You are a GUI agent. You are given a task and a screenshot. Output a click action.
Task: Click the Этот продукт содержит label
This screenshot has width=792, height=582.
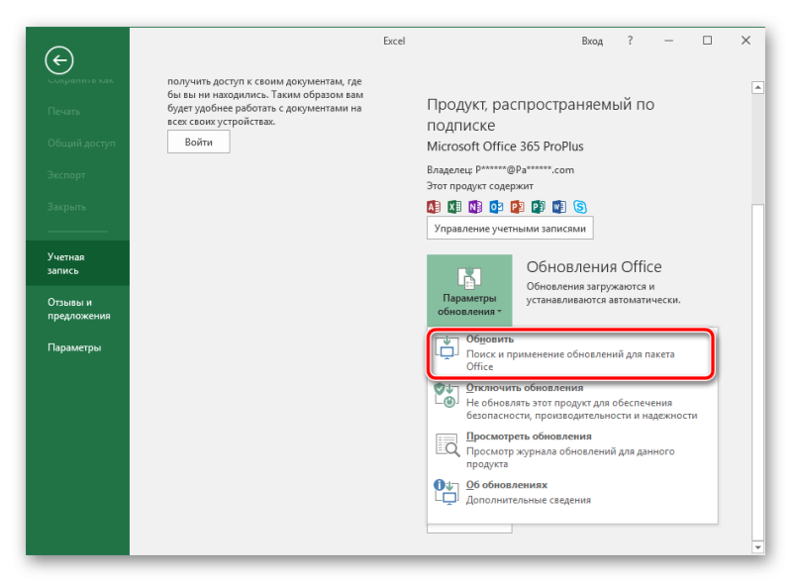click(x=480, y=186)
